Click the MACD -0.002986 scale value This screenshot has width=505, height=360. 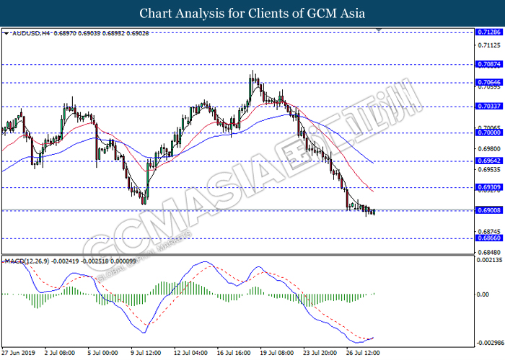click(x=490, y=343)
